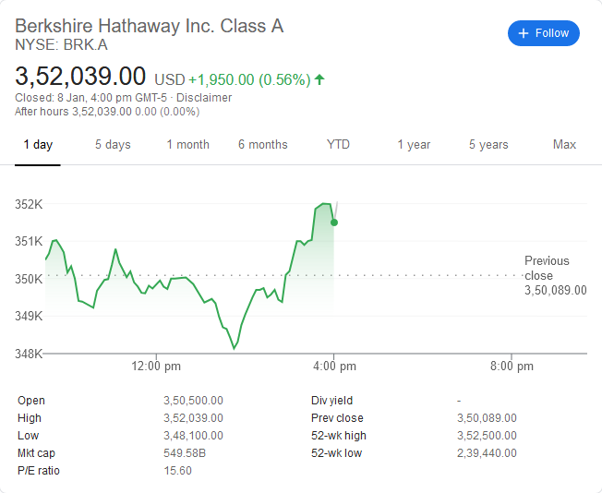Click the After hours price line
Viewport: 602px width, 493px height.
[107, 112]
